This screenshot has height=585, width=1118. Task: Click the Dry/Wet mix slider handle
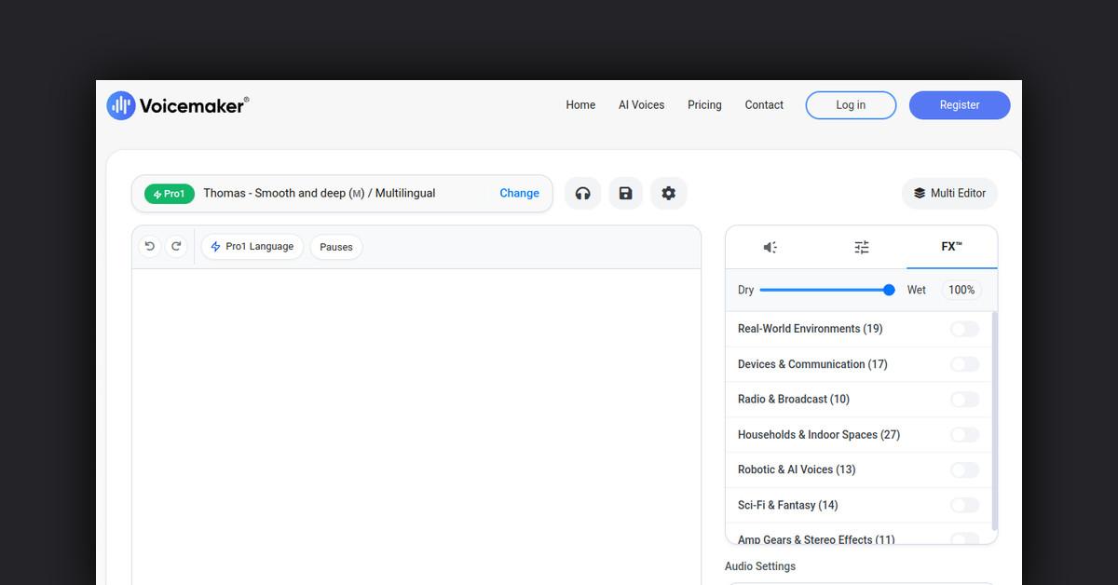point(889,291)
